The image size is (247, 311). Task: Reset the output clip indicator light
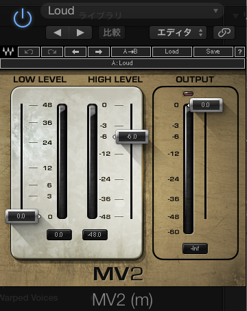coord(188,93)
